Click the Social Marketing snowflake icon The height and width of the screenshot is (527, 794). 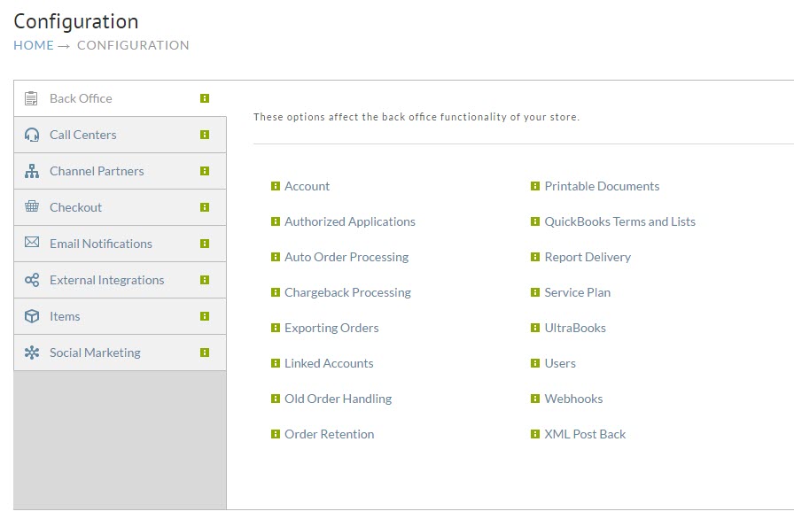click(x=32, y=353)
